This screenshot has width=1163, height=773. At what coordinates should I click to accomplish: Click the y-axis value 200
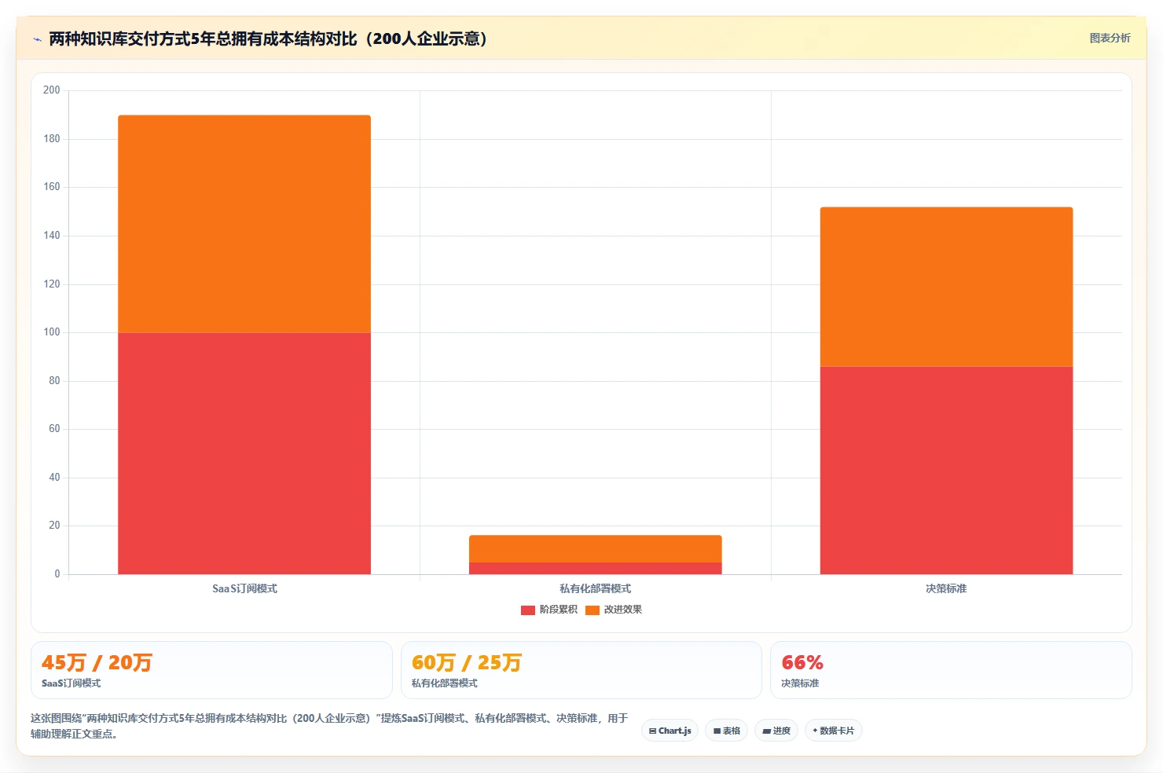52,90
